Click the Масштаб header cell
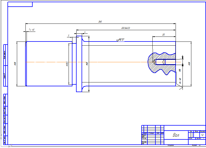This screenshot has height=148, width=206. pyautogui.click(x=203, y=131)
